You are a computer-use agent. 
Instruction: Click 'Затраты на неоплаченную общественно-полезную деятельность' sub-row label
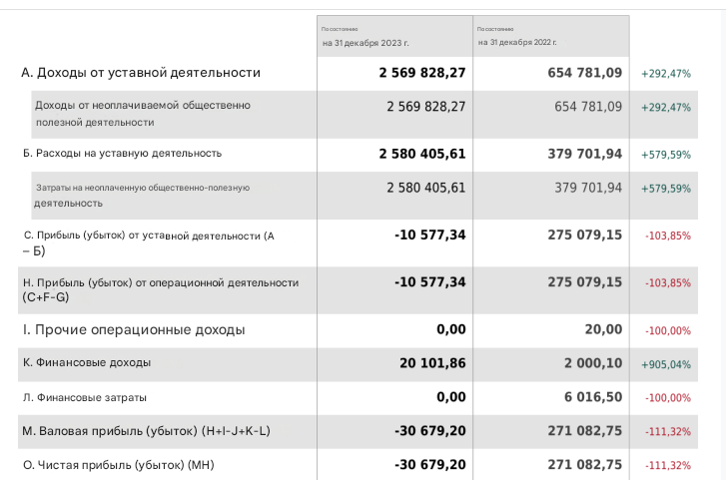[x=142, y=195]
